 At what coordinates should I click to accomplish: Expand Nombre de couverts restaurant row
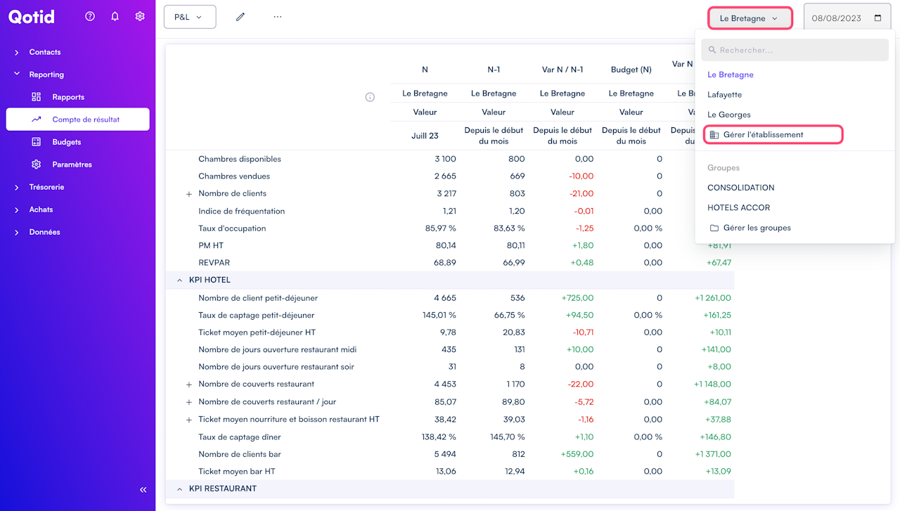point(188,384)
